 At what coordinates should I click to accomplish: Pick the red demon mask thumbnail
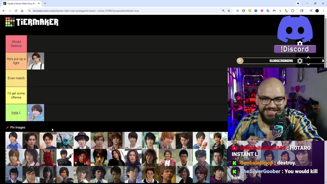coord(48,157)
